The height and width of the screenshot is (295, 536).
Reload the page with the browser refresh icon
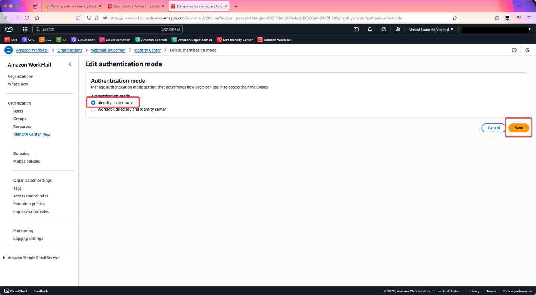click(x=27, y=18)
